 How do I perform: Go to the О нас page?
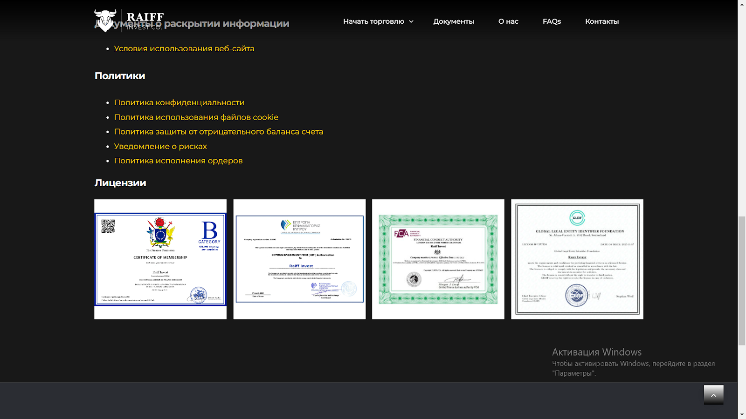click(508, 21)
